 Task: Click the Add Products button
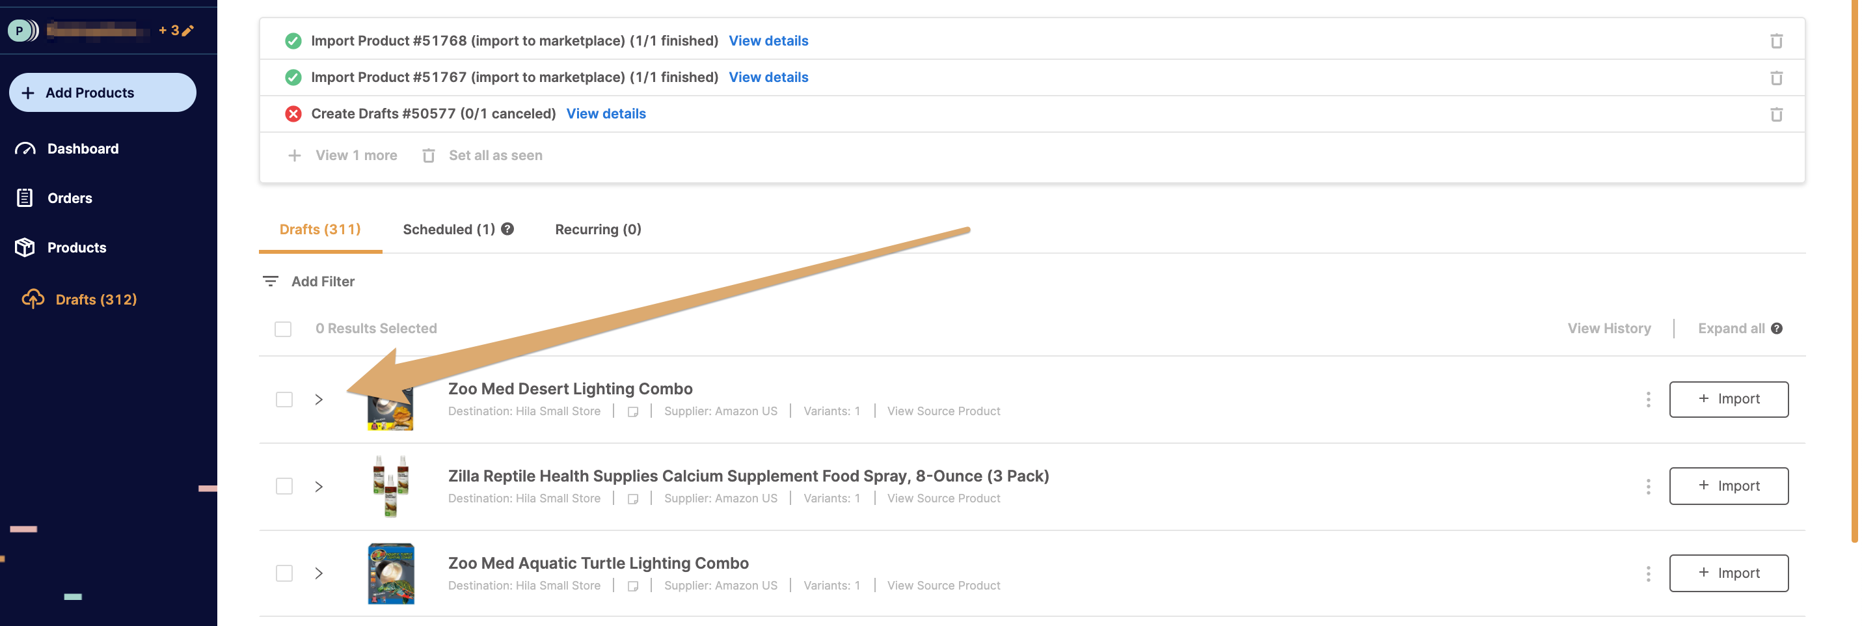(x=103, y=92)
